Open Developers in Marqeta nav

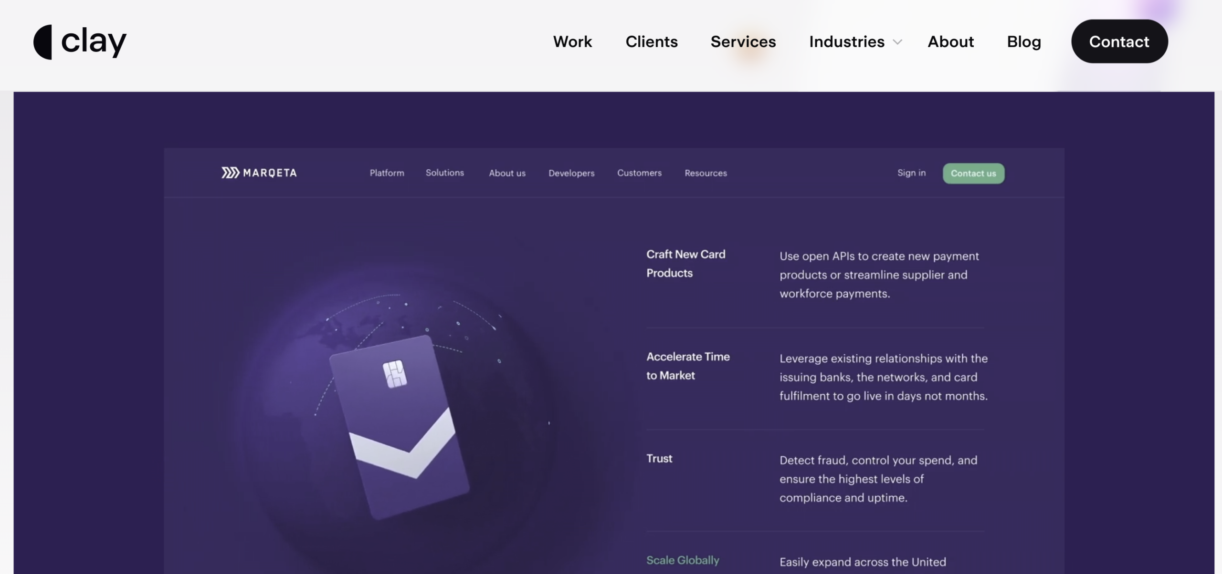[571, 173]
